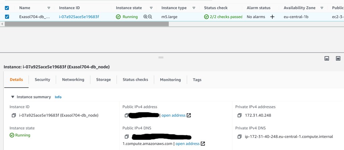Copy the private IPv4 address 172.31.40.248

[239, 115]
